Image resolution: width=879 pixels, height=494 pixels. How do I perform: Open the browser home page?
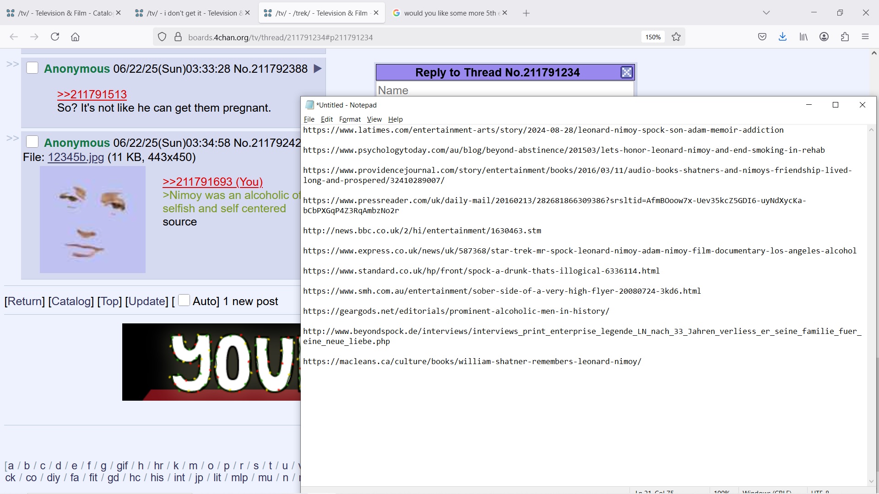pyautogui.click(x=76, y=37)
